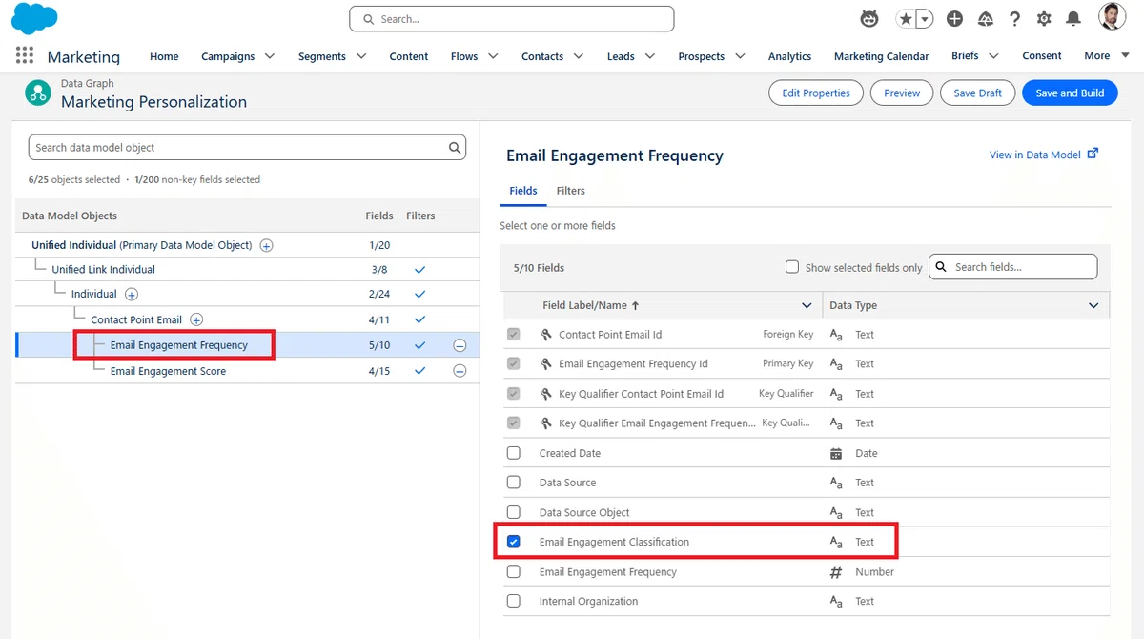Enable Show selected fields only
Viewport: 1144px width, 639px height.
pyautogui.click(x=792, y=267)
